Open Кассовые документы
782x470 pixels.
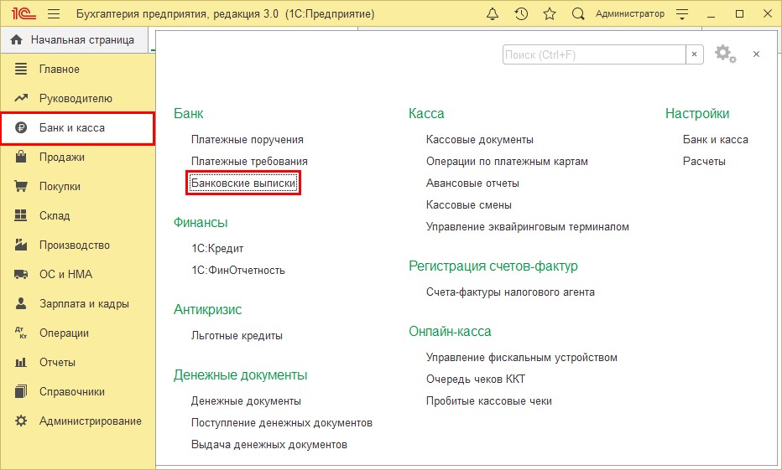(x=480, y=140)
